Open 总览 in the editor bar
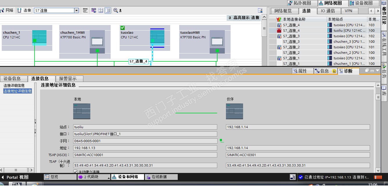Viewport: 388px width, 186px height. [x=60, y=177]
